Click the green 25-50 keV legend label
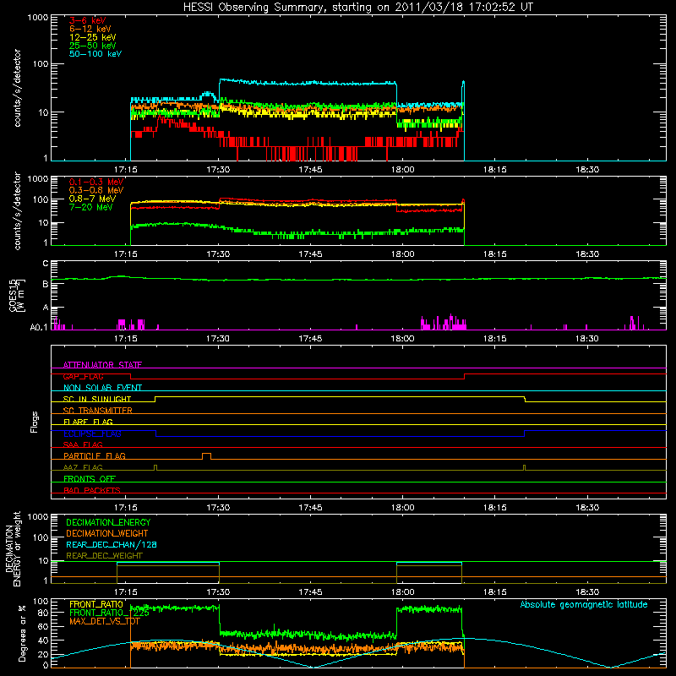 click(x=93, y=46)
